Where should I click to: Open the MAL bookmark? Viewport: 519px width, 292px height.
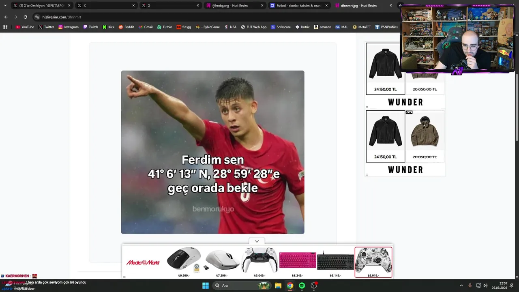[342, 27]
